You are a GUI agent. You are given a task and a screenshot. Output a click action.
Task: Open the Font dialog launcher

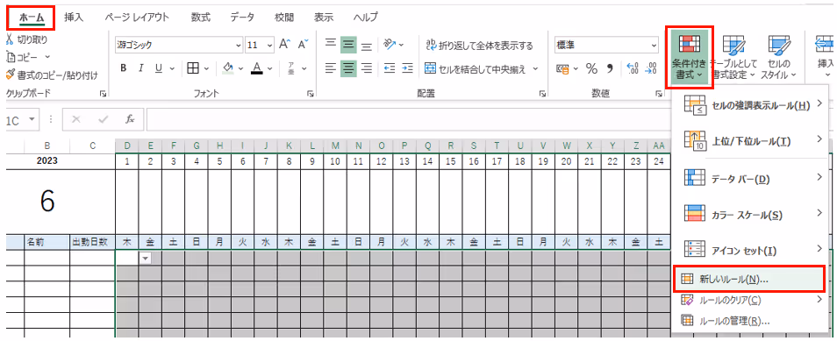[310, 94]
